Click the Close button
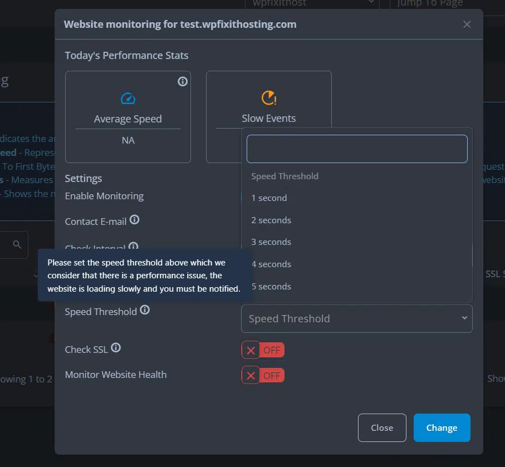This screenshot has height=467, width=505. click(382, 427)
